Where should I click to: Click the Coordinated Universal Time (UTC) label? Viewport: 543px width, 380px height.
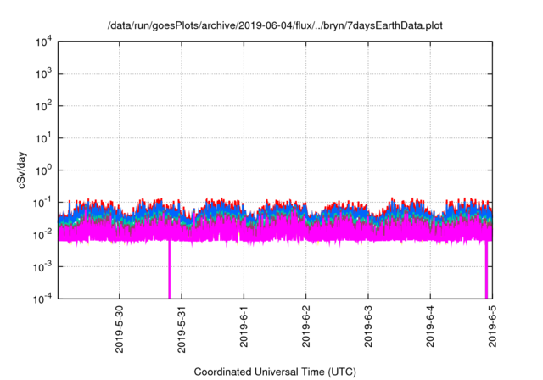coord(275,372)
